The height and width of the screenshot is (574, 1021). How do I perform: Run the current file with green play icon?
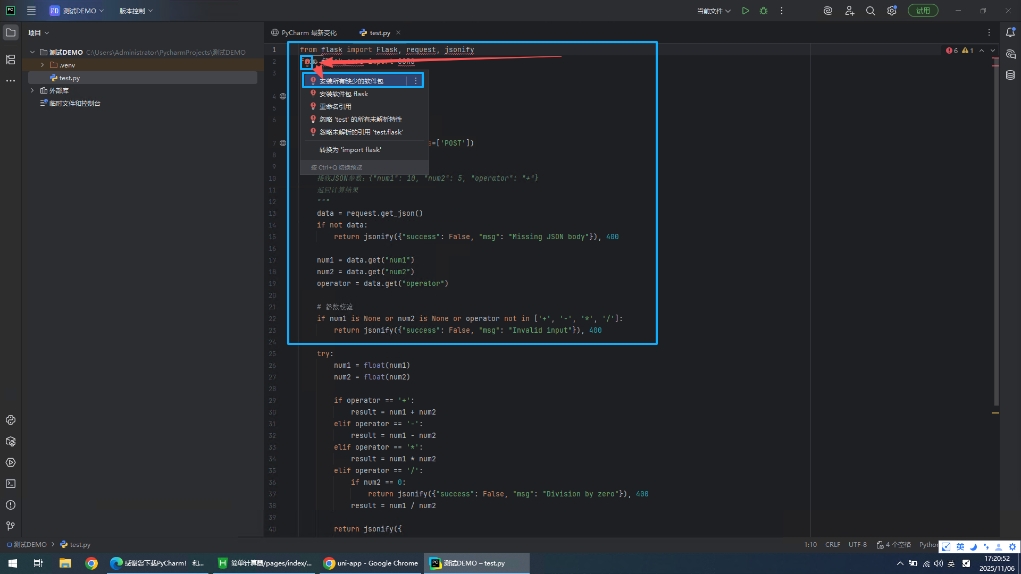click(746, 11)
